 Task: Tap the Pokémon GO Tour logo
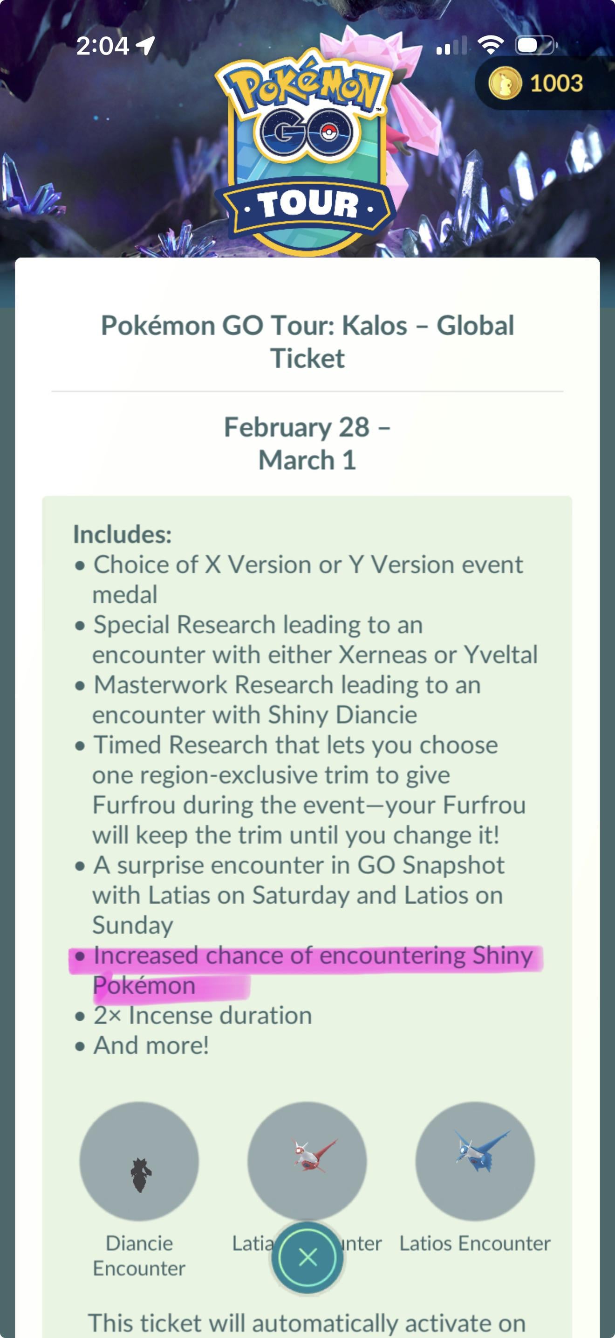(x=305, y=151)
